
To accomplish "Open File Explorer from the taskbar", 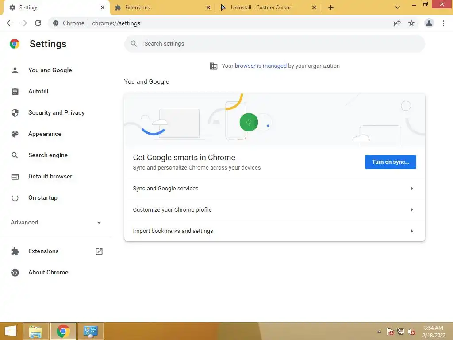I will coord(36,331).
